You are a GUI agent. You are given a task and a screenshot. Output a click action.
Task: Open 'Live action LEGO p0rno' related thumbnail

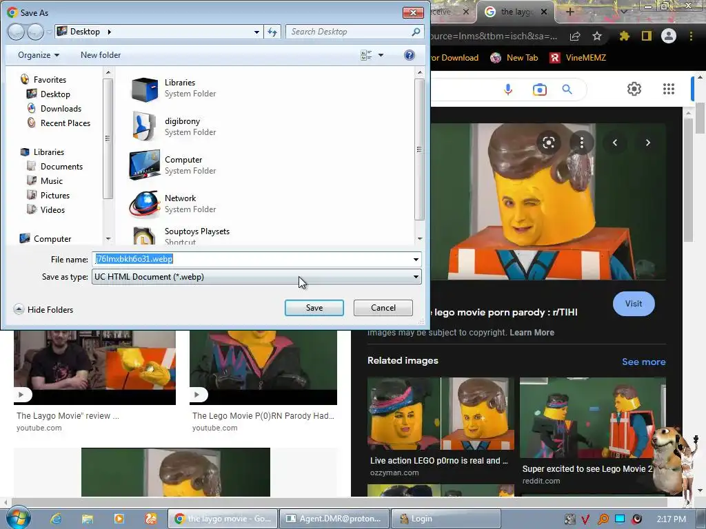[x=441, y=413]
